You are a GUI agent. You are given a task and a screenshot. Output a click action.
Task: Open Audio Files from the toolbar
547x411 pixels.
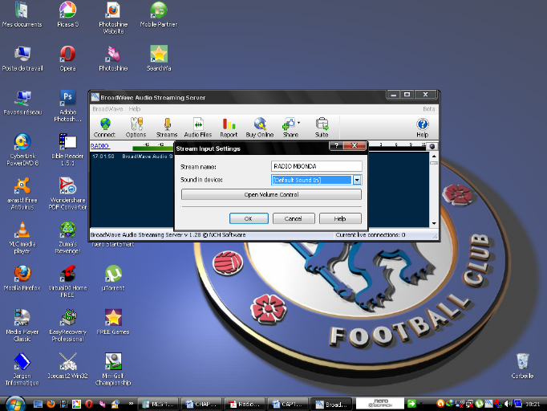coord(197,127)
